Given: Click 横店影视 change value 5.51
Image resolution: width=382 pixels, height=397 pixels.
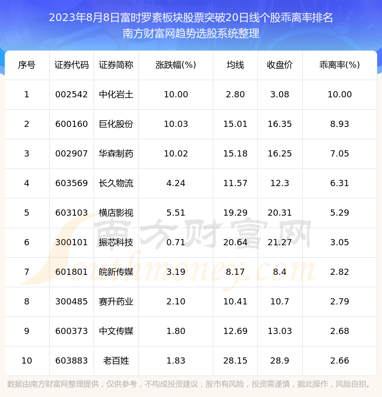Looking at the screenshot, I should tap(176, 213).
